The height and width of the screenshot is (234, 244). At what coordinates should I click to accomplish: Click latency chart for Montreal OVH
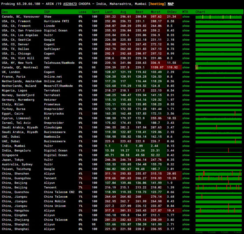pyautogui.click(x=218, y=68)
